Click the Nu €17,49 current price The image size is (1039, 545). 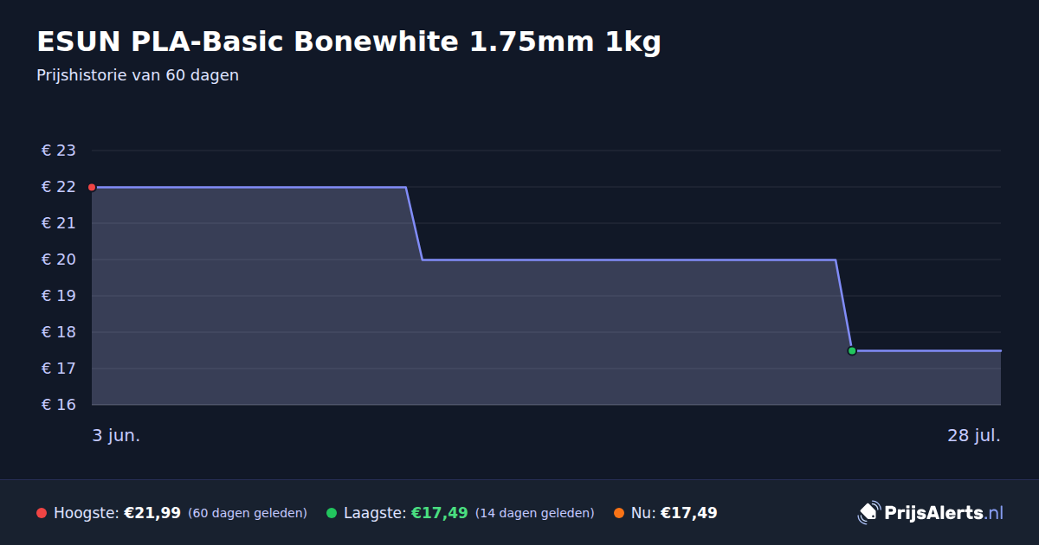tap(689, 513)
